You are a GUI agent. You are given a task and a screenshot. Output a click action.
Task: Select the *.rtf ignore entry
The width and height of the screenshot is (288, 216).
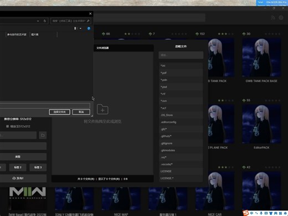[181, 94]
